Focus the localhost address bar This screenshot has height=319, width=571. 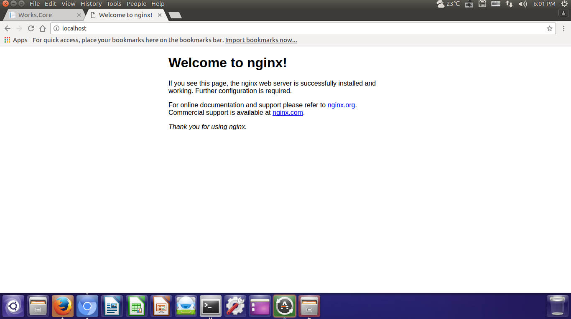[303, 28]
